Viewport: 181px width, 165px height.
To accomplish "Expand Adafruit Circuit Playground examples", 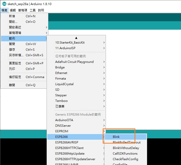I will point(76,62).
